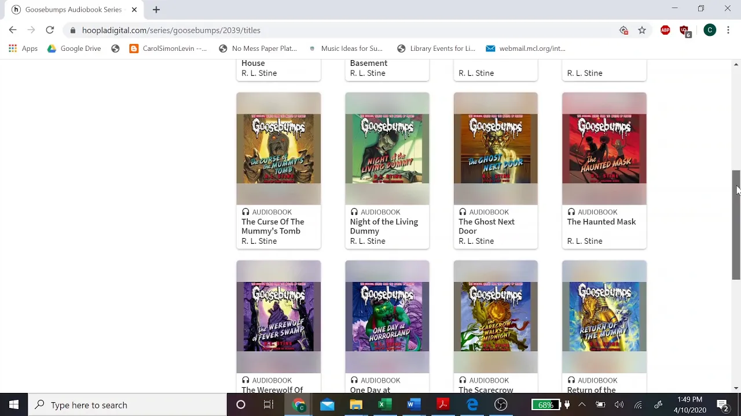
Task: Click R. L. Stine under The Ghost Next Door
Action: pyautogui.click(x=476, y=241)
